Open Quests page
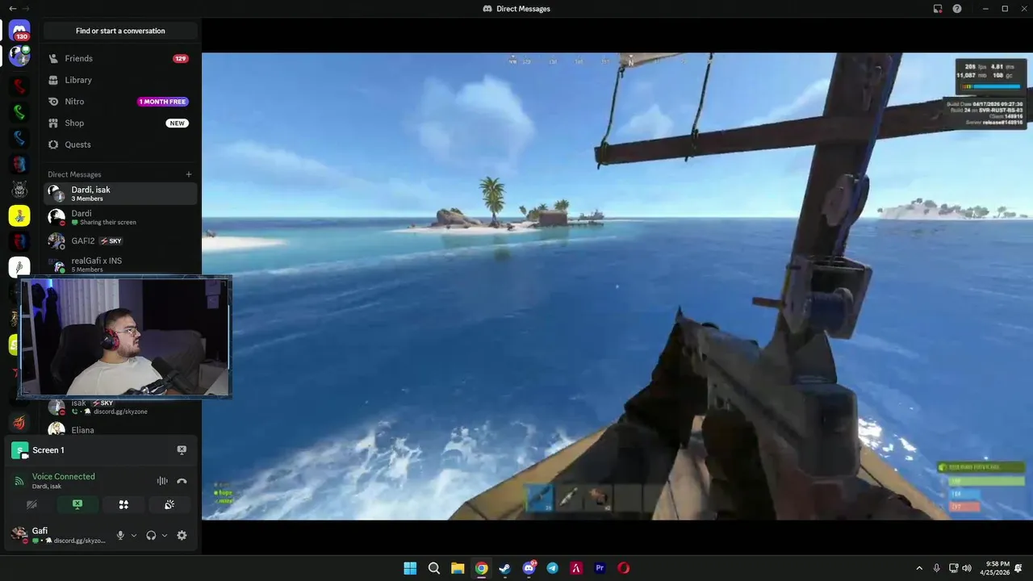The image size is (1033, 581). (x=120, y=144)
